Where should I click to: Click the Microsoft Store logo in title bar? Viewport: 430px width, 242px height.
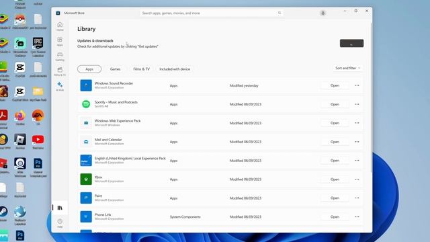[x=58, y=13]
